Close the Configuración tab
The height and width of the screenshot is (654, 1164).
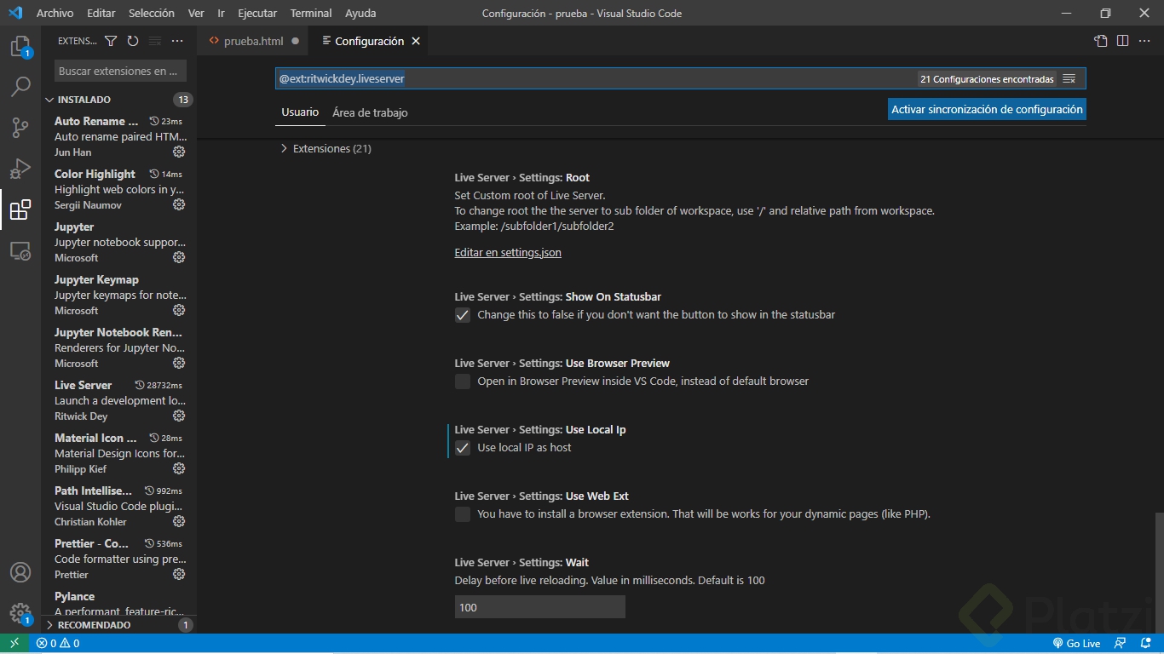coord(416,41)
